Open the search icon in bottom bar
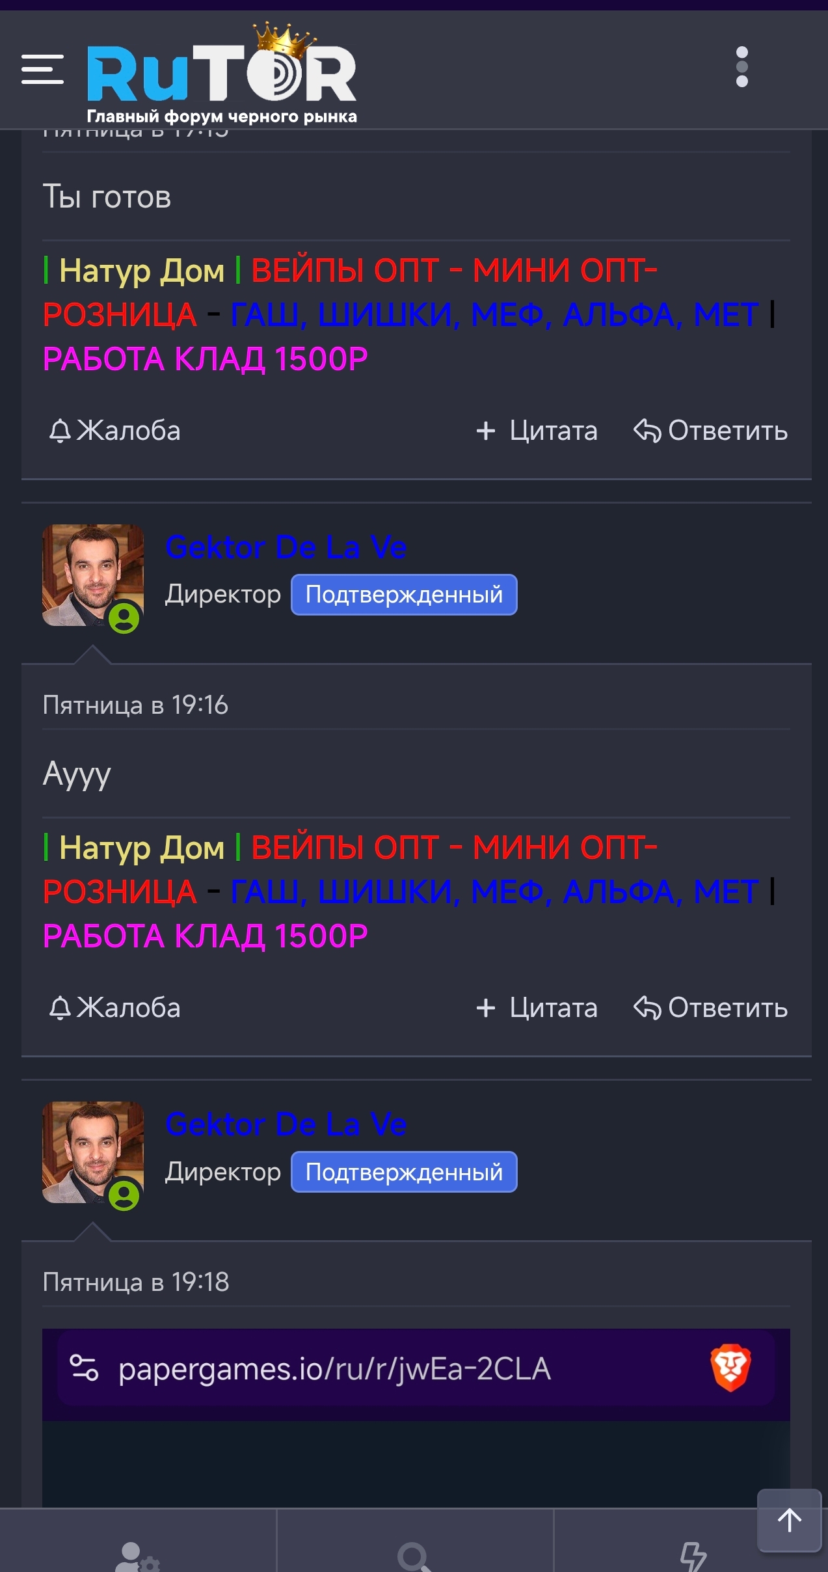828x1572 pixels. pyautogui.click(x=414, y=1557)
